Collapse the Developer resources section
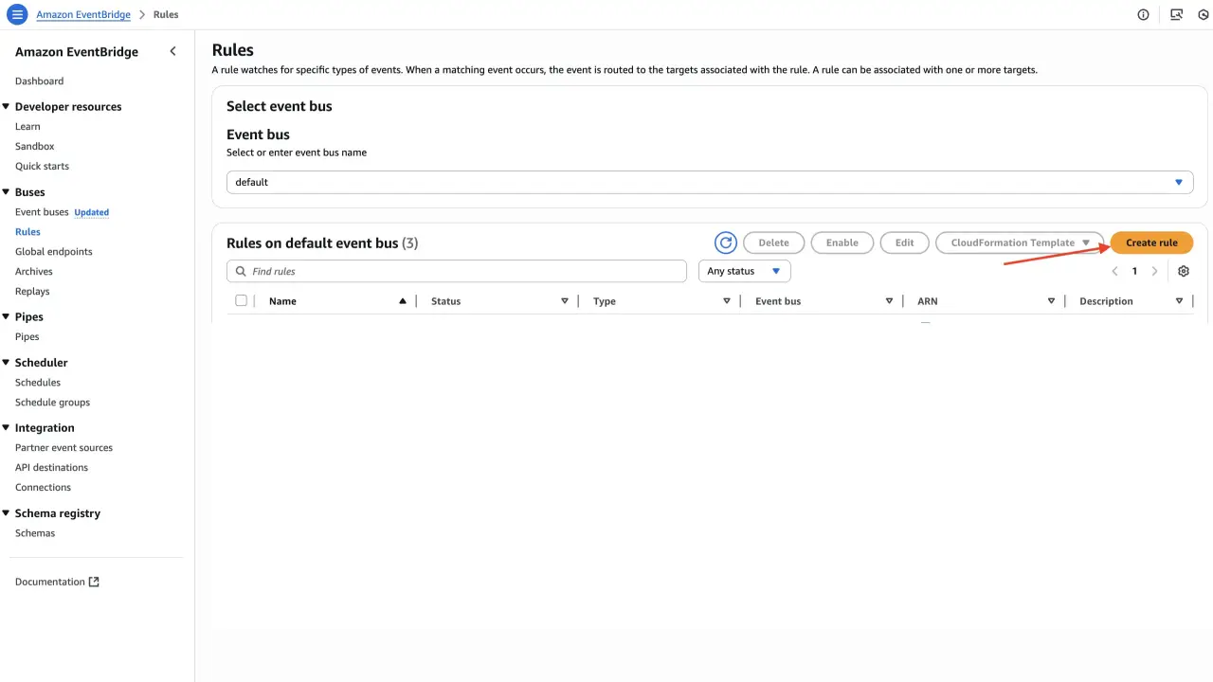 (x=7, y=107)
